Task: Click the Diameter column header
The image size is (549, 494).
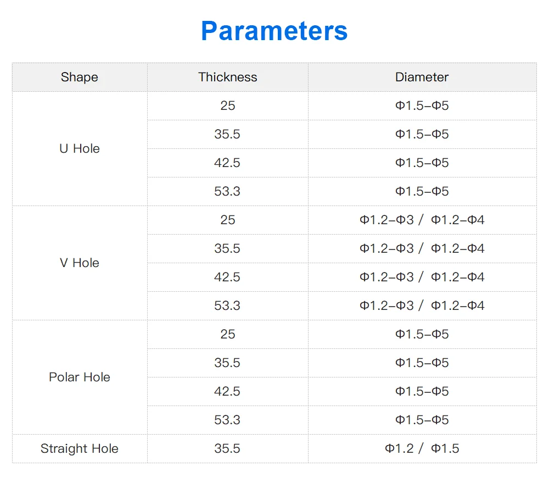Action: point(422,77)
